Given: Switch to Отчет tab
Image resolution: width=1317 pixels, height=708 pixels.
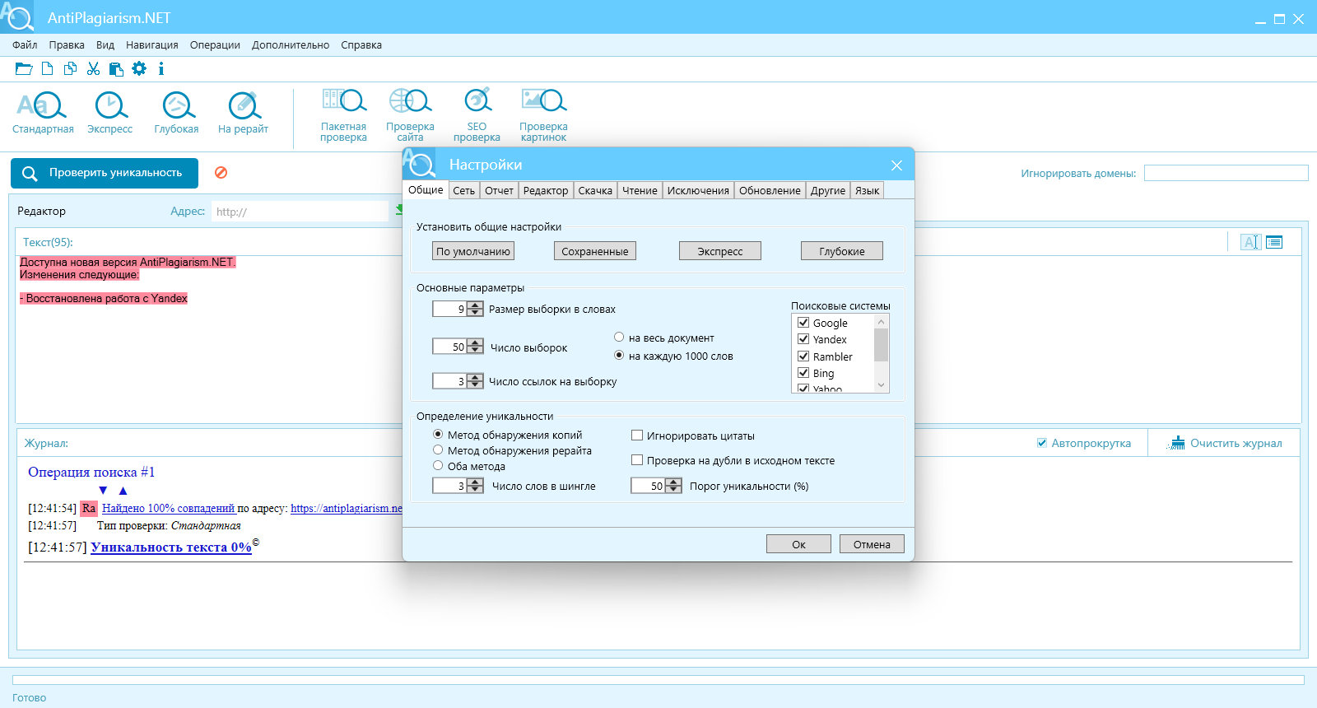Looking at the screenshot, I should [499, 191].
